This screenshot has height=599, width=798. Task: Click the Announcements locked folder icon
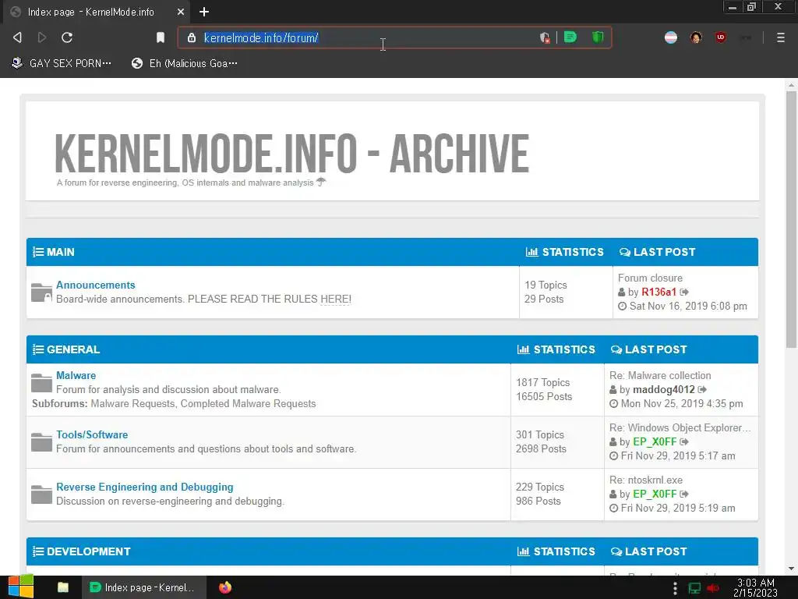[x=41, y=292]
